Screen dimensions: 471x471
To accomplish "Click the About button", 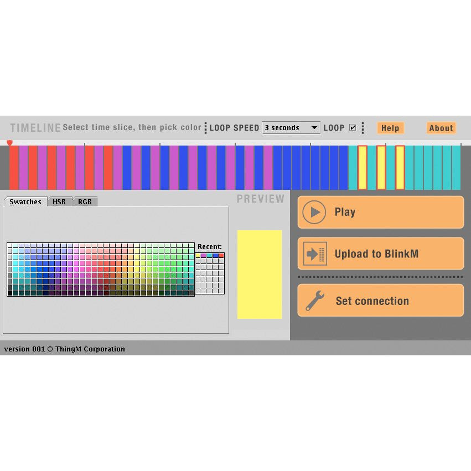I will click(x=441, y=128).
